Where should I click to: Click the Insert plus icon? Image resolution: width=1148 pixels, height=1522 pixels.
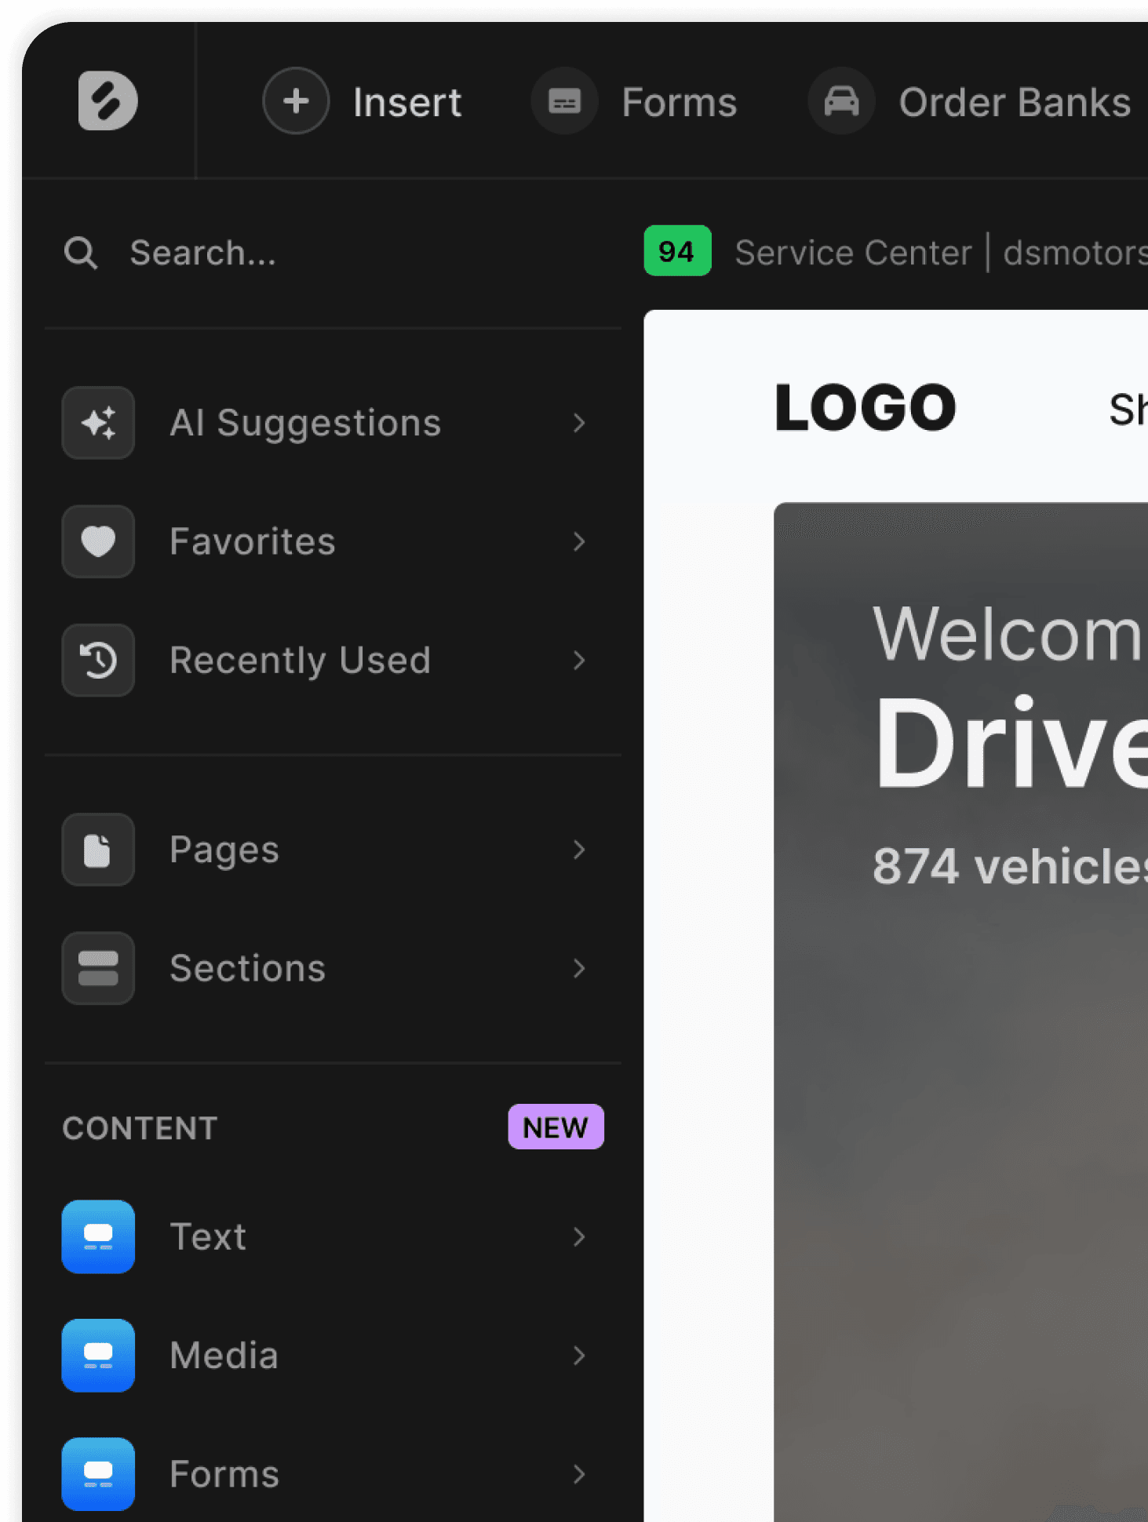pyautogui.click(x=296, y=101)
